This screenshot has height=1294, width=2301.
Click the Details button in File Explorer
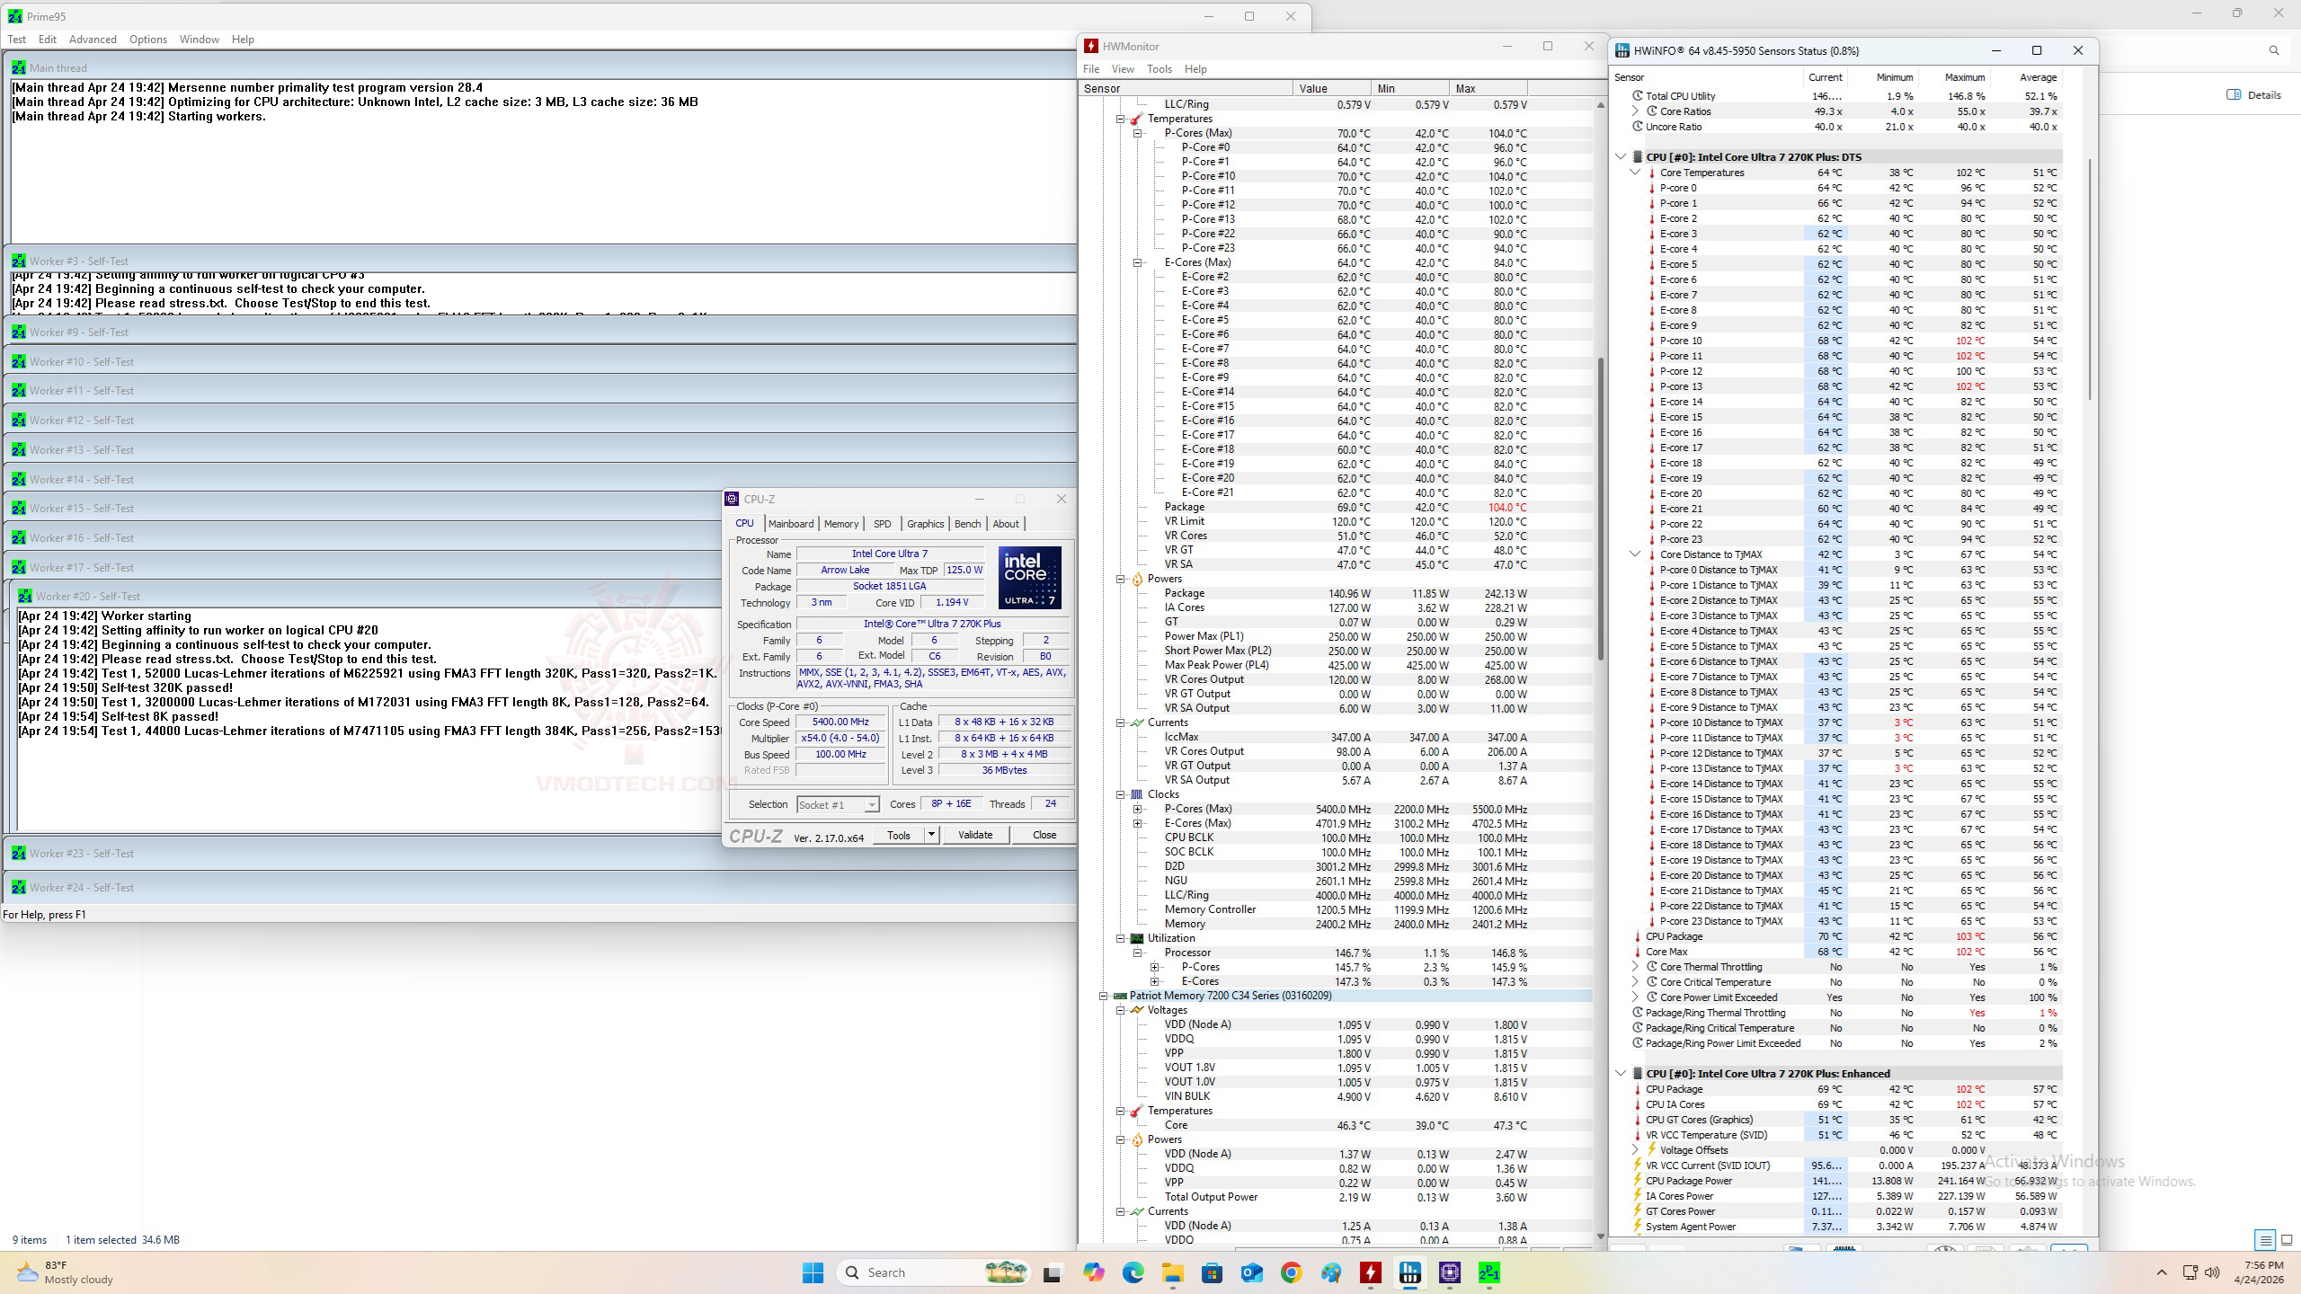tap(2253, 95)
